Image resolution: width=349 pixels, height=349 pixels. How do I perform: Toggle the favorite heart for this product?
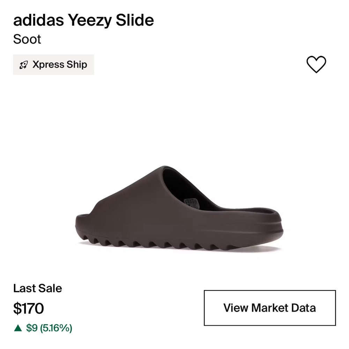click(316, 65)
